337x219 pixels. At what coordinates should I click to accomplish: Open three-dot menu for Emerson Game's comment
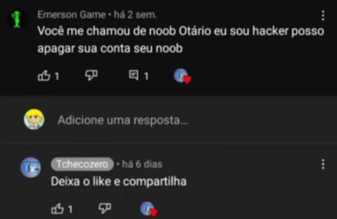[x=323, y=15]
